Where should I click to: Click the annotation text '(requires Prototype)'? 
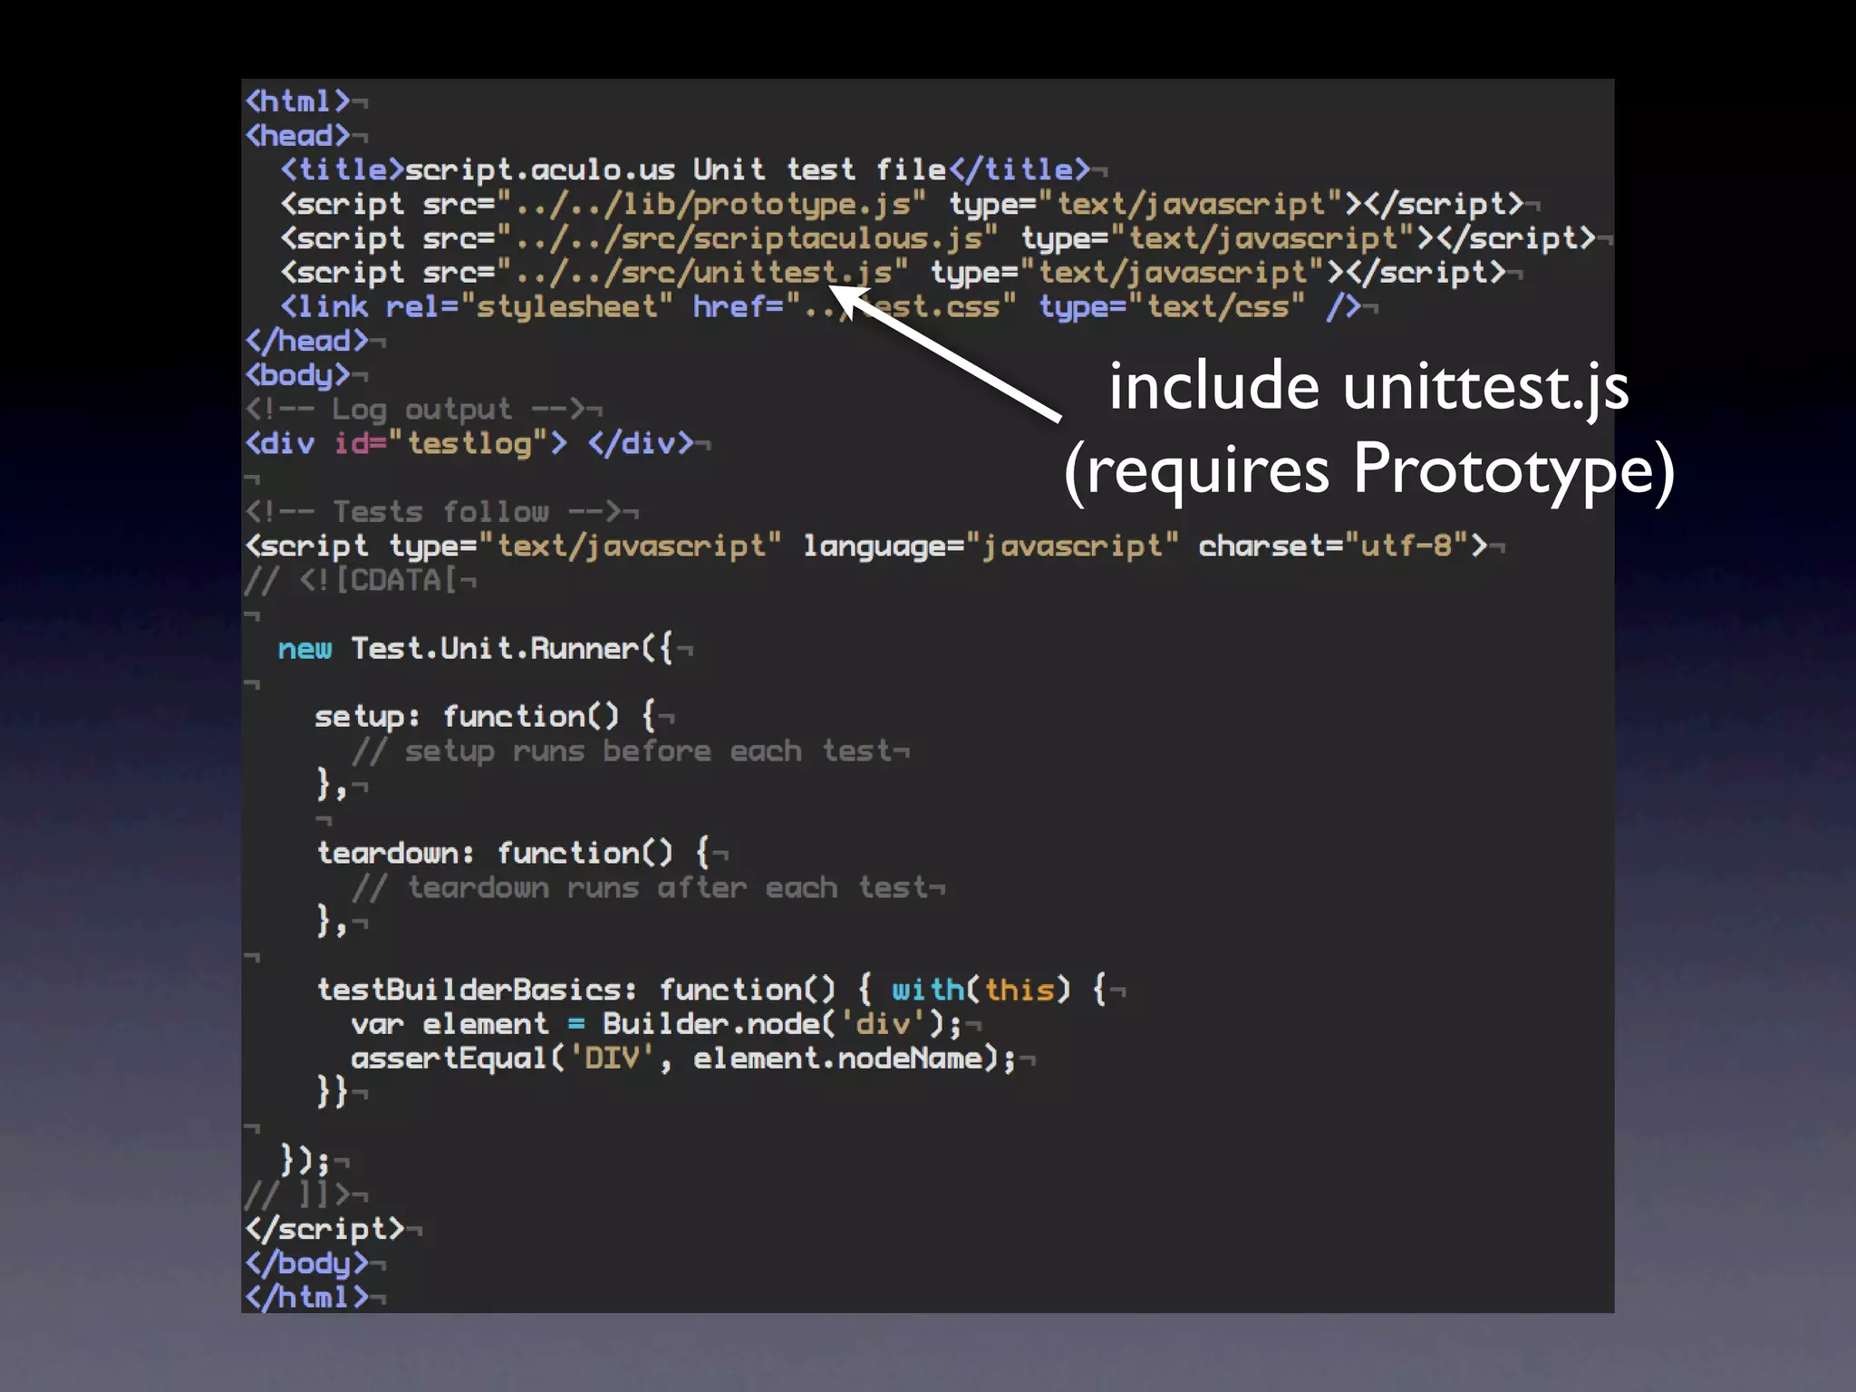[1369, 471]
